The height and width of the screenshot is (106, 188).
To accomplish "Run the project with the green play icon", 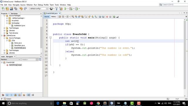I will coord(65,9).
